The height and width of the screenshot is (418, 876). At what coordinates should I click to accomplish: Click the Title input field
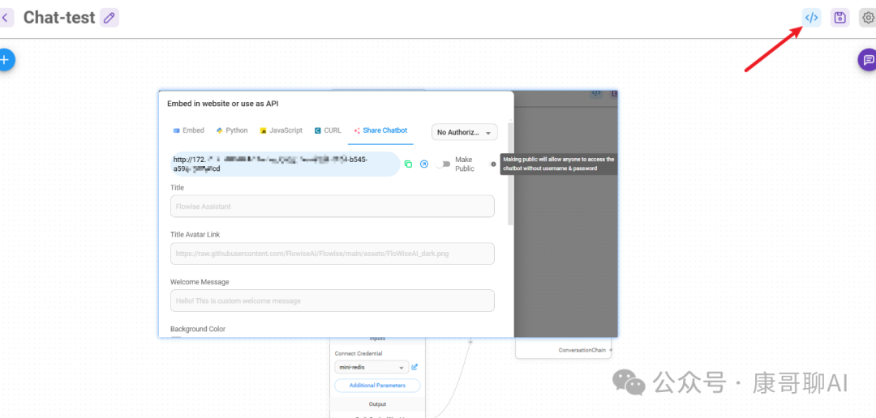click(333, 206)
